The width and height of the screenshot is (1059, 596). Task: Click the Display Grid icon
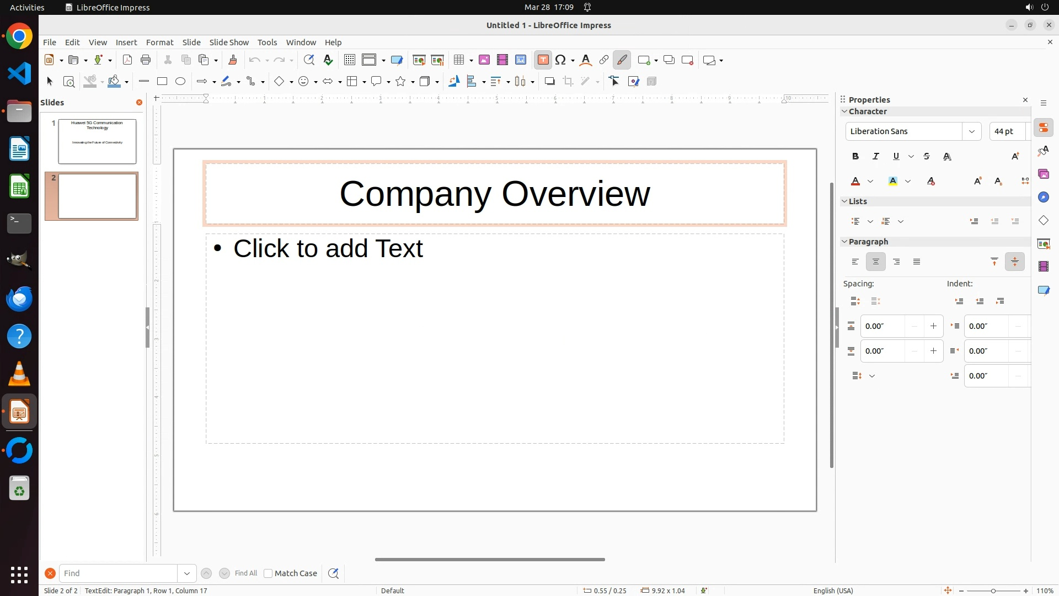[349, 60]
